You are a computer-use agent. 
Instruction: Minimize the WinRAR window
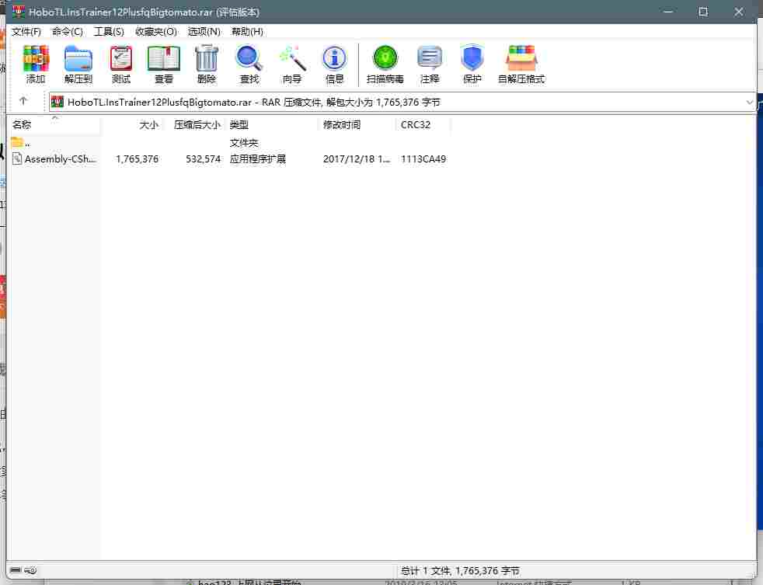tap(668, 12)
